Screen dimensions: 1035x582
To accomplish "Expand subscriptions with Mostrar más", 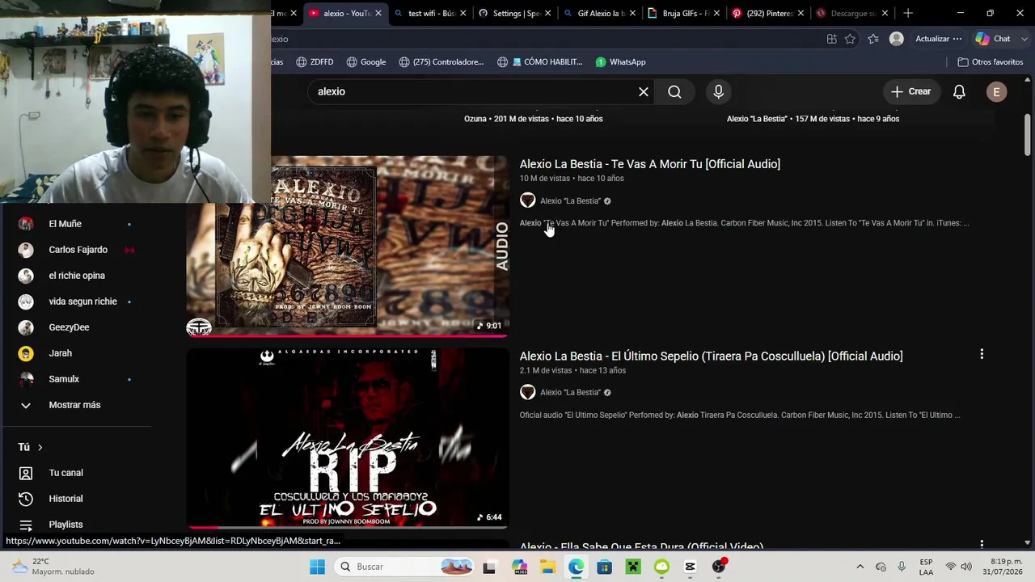I will pos(76,405).
